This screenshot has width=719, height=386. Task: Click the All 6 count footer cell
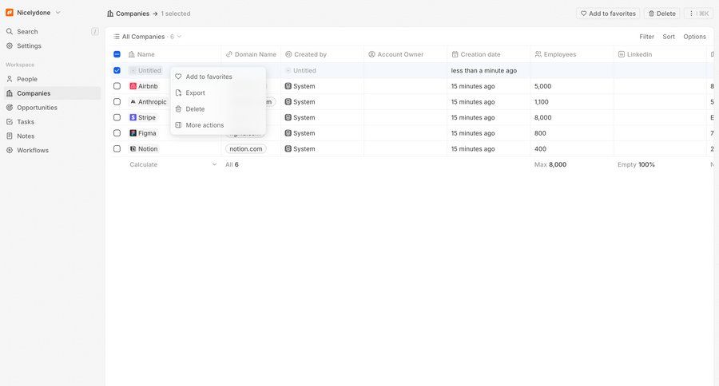232,164
